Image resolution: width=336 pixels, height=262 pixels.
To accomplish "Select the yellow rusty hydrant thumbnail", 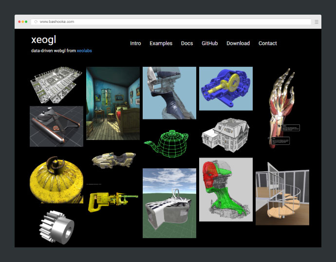I will (56, 179).
